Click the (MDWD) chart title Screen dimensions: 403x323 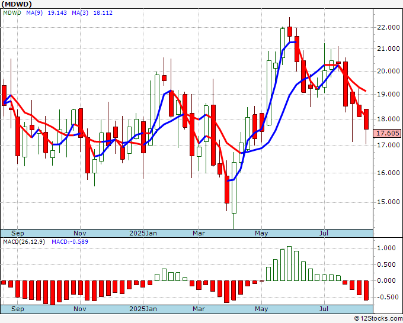[x=17, y=4]
